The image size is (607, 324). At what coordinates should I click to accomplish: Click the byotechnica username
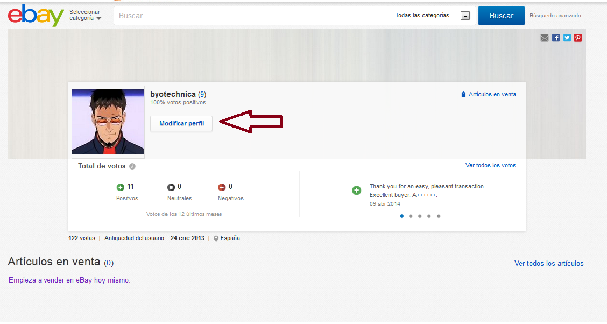[x=173, y=94]
